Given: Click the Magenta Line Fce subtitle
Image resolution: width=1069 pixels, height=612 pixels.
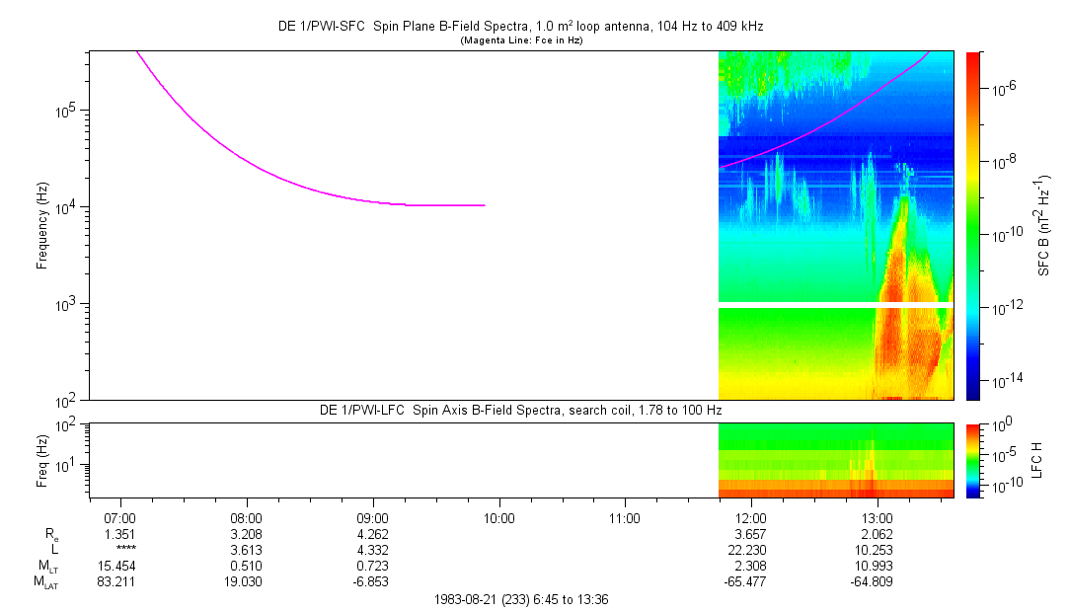Looking at the screenshot, I should pyautogui.click(x=522, y=40).
